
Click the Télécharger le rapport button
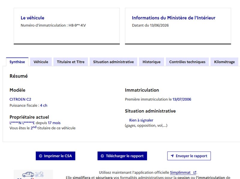(122, 156)
